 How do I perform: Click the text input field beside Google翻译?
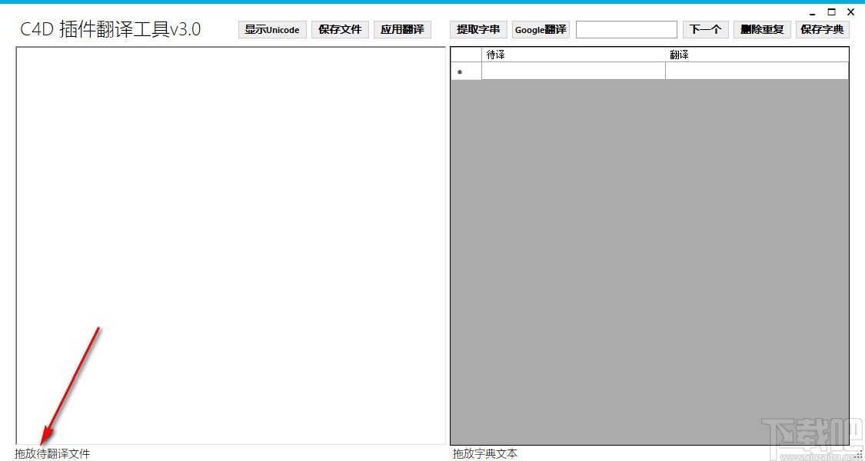(626, 29)
